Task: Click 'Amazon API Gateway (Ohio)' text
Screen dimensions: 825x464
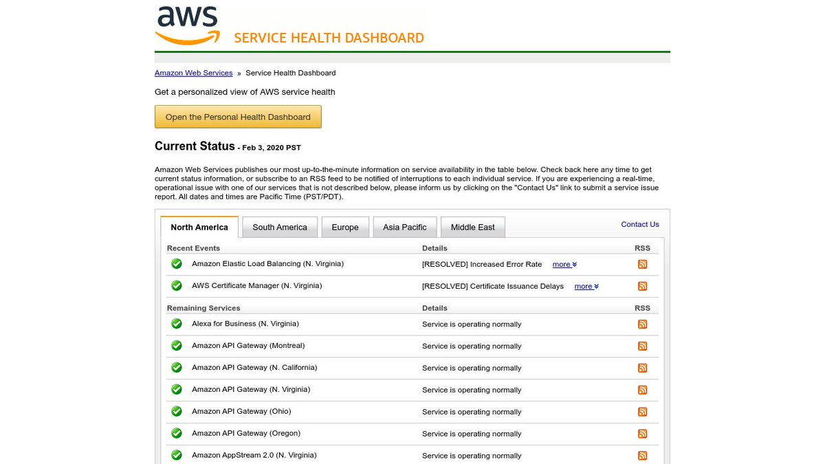Action: pos(241,412)
